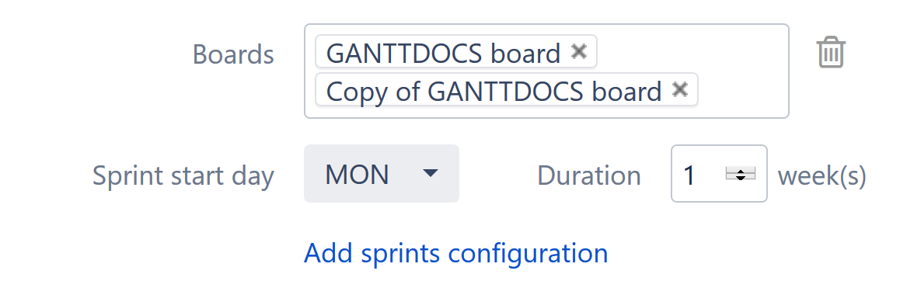Place cursor on duration value 1
The image size is (900, 288).
[x=689, y=175]
